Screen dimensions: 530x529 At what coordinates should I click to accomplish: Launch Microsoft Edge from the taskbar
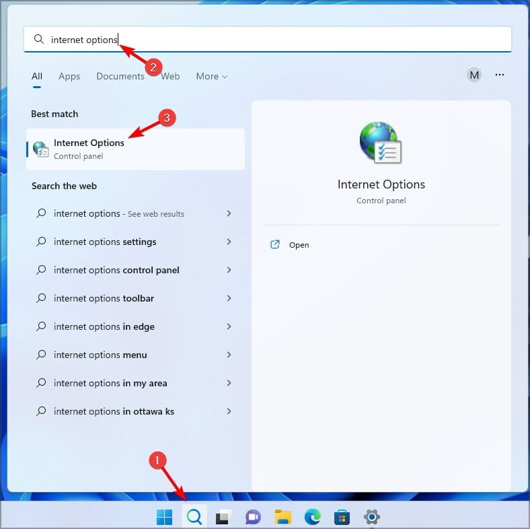(313, 517)
